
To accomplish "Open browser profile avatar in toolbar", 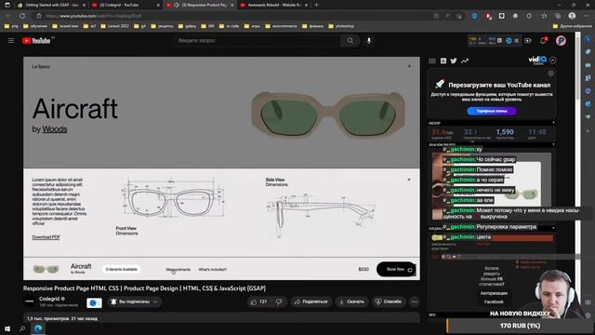I will coord(572,16).
